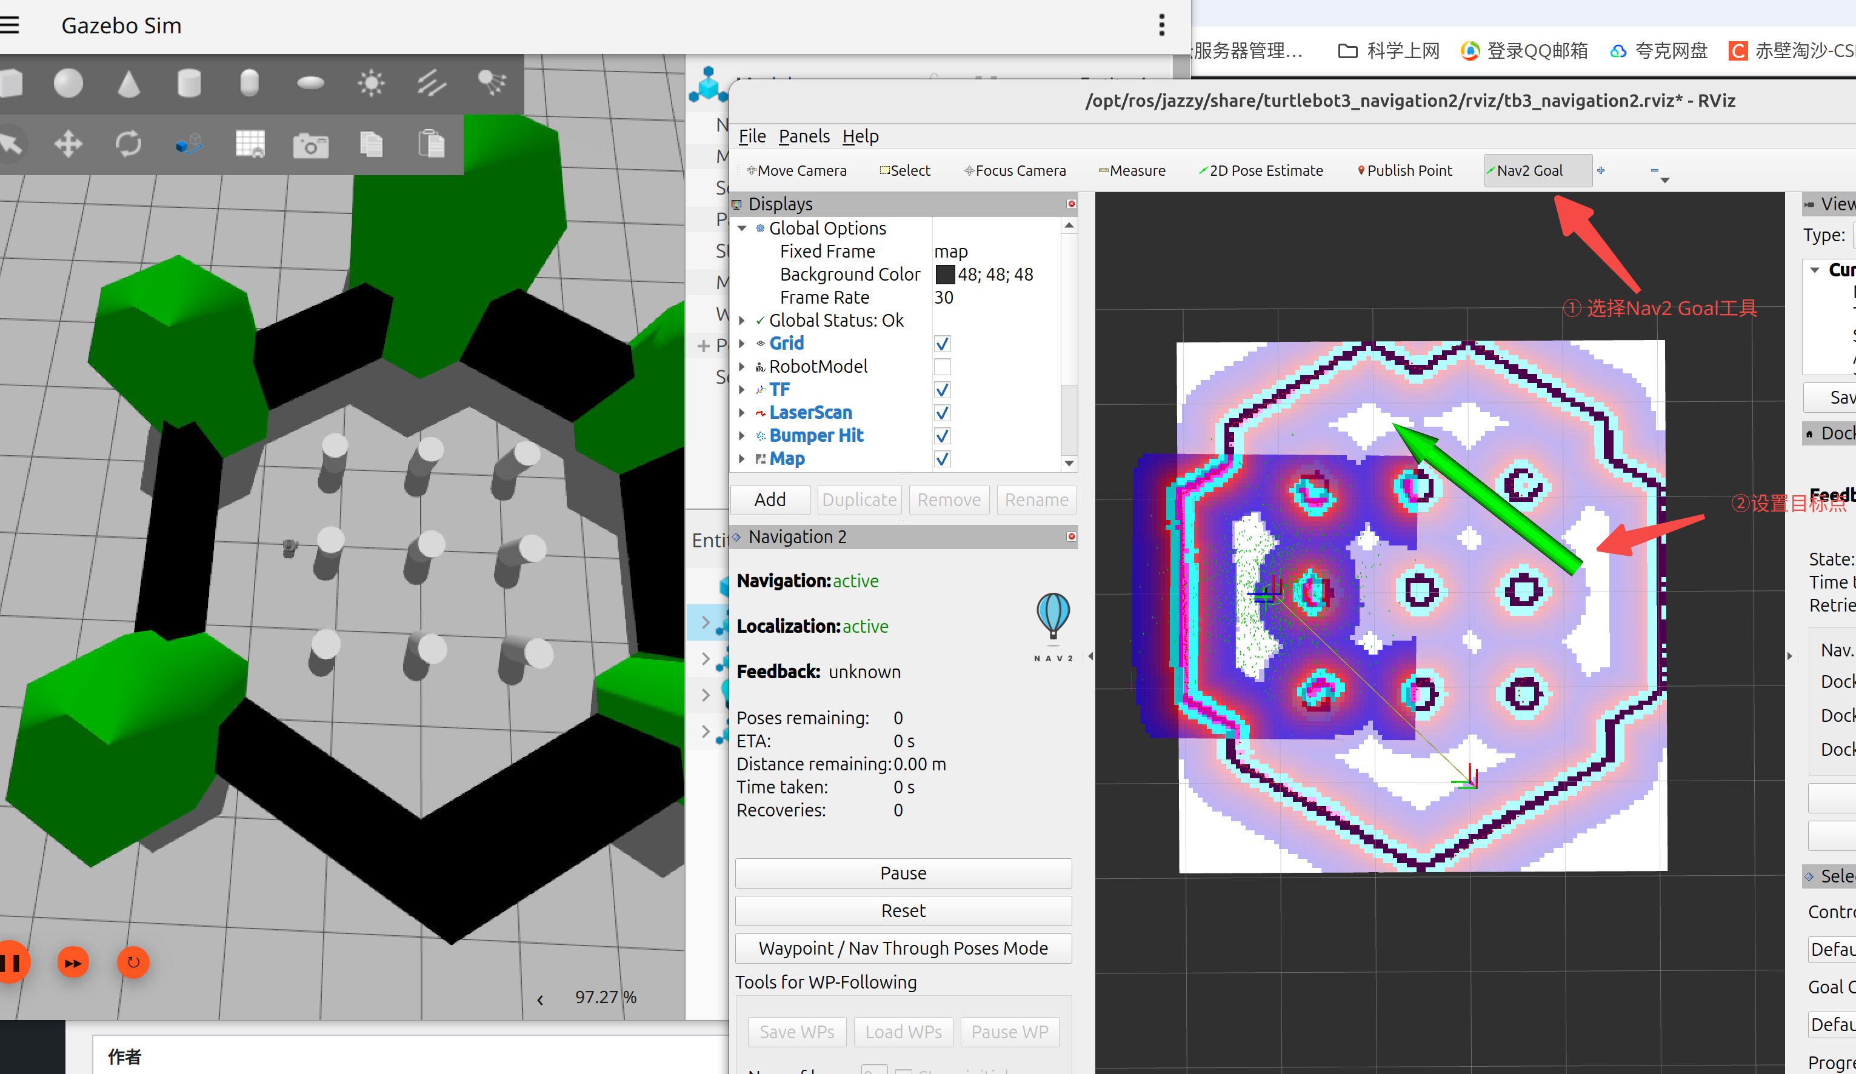
Task: Click the Add display button
Action: [x=770, y=500]
